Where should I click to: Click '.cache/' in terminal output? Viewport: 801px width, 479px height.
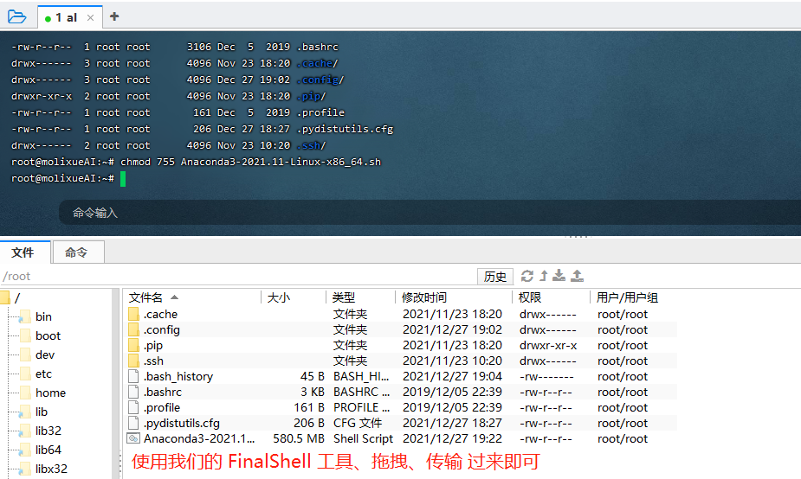coord(317,63)
